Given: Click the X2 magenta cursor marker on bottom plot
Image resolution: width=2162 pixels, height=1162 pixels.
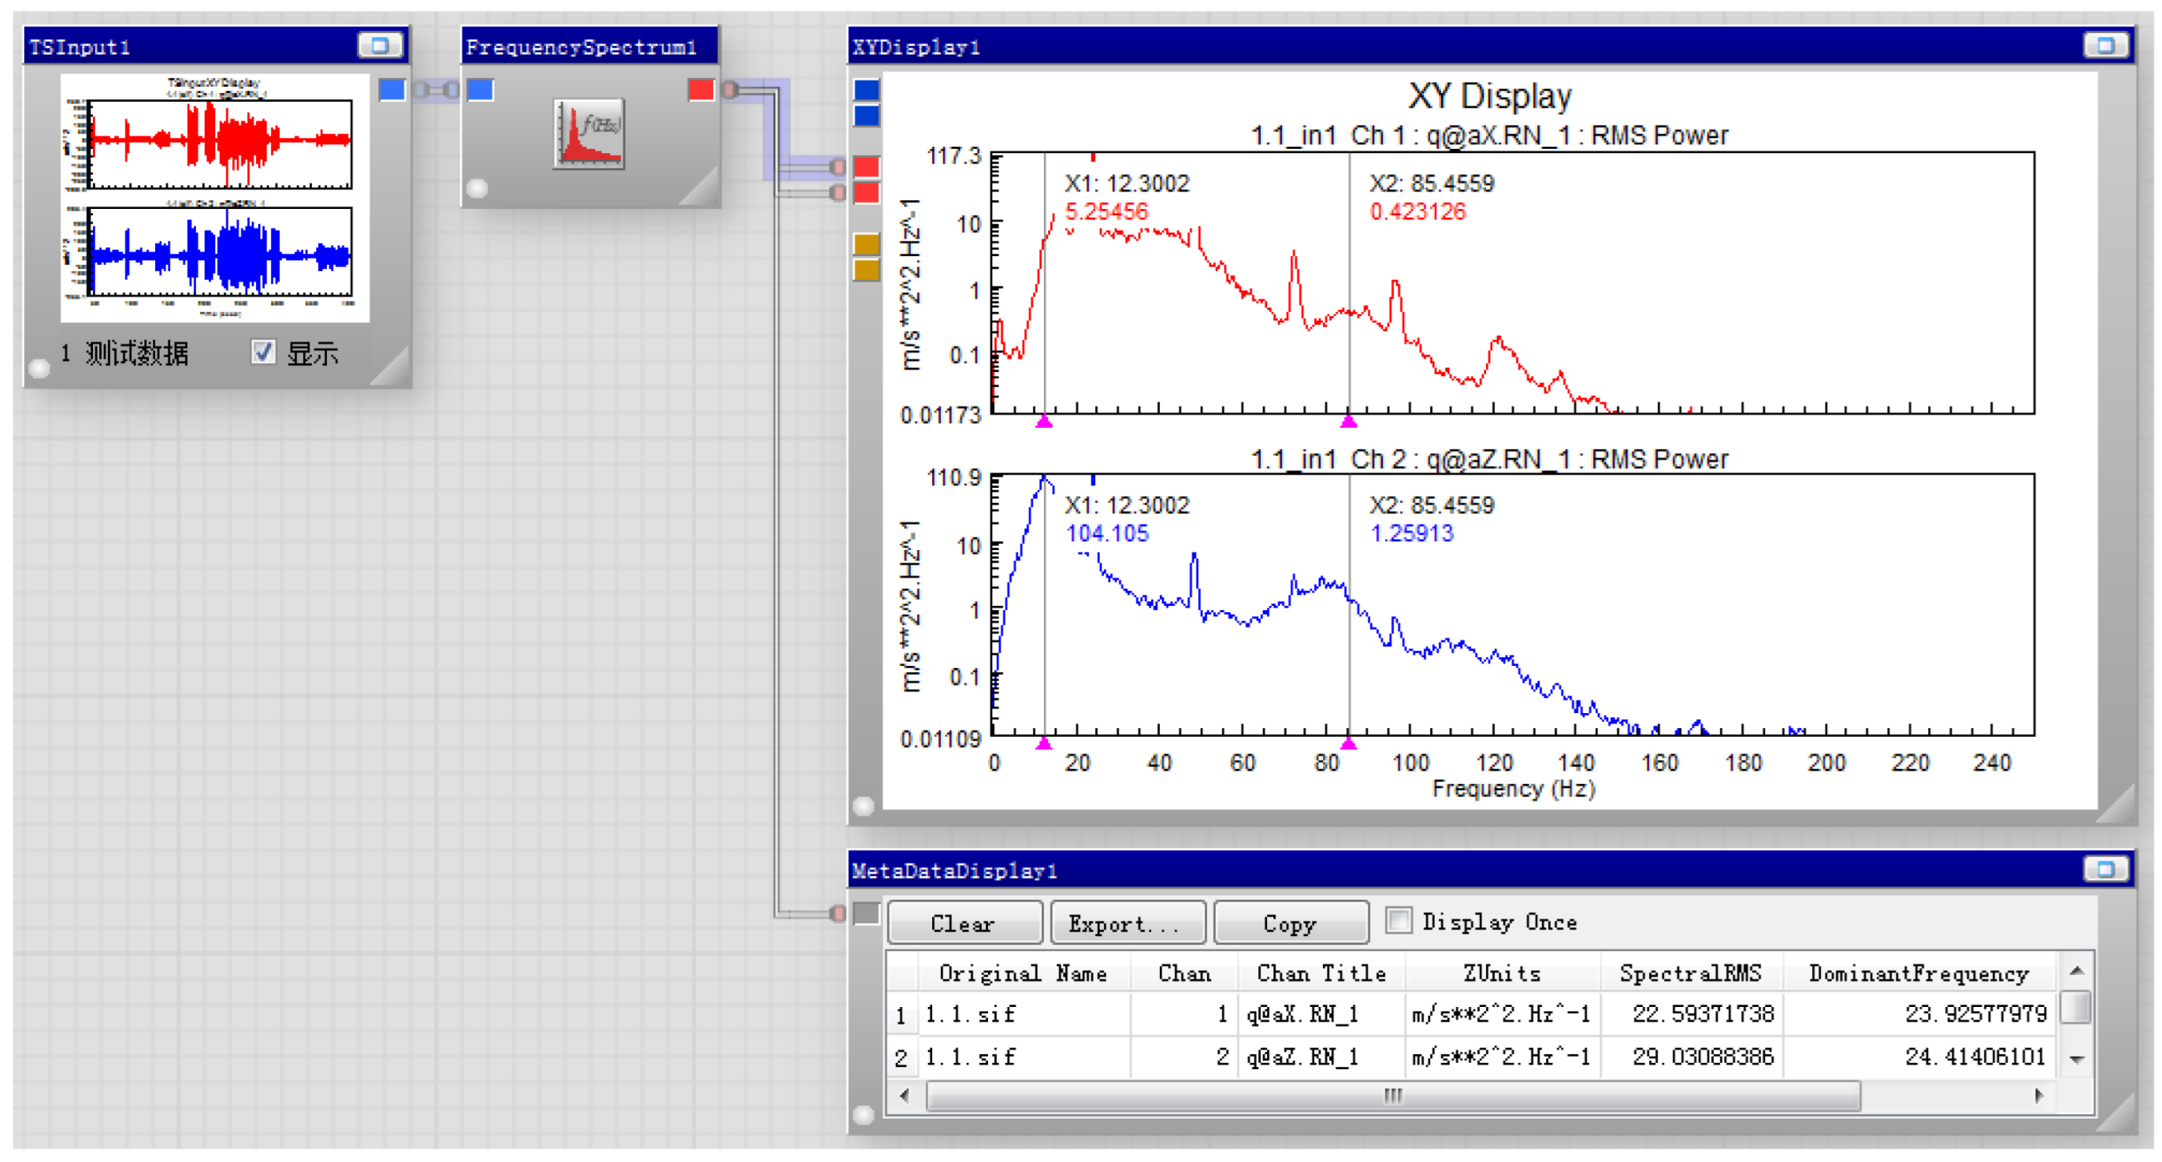Looking at the screenshot, I should 1348,743.
